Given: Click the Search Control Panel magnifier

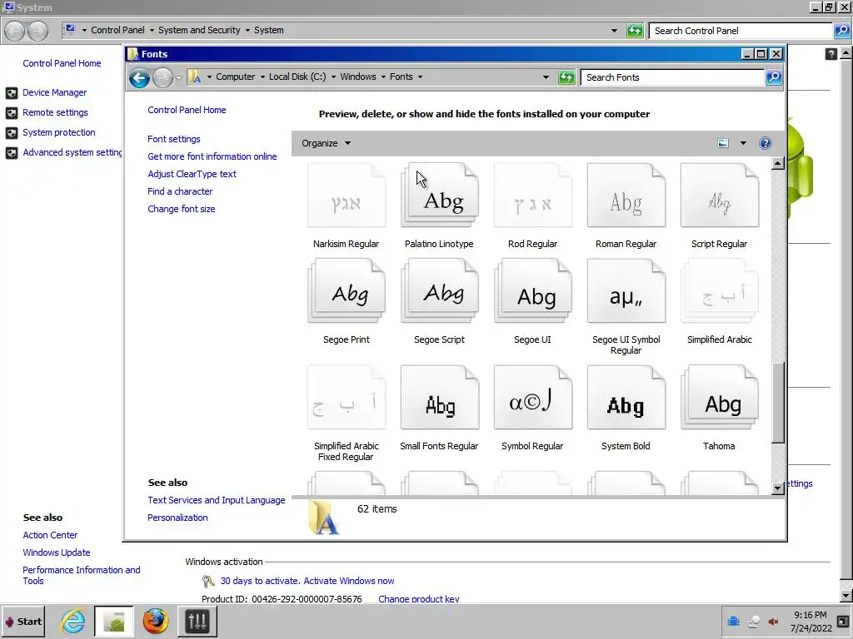Looking at the screenshot, I should [x=841, y=31].
